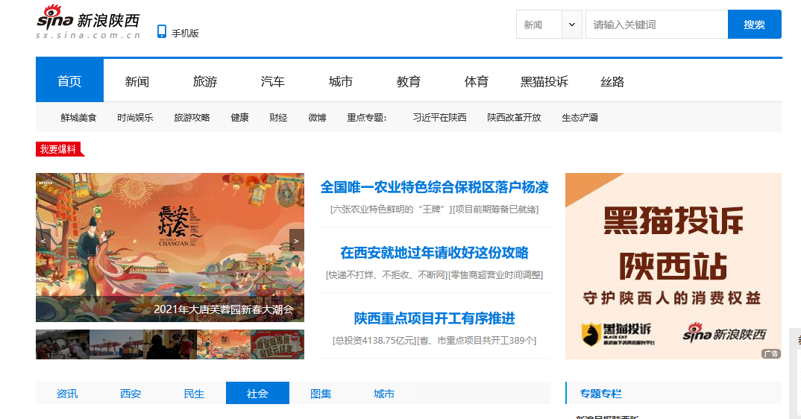
Task: Open headline 陕西重点项目开工有序推进
Action: pyautogui.click(x=435, y=318)
